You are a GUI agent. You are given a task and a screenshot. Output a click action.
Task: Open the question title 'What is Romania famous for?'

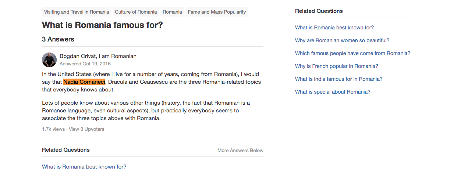tap(102, 25)
